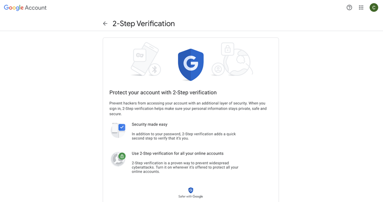Viewport: 383px width, 202px height.
Task: Open the Google apps grid
Action: (361, 7)
